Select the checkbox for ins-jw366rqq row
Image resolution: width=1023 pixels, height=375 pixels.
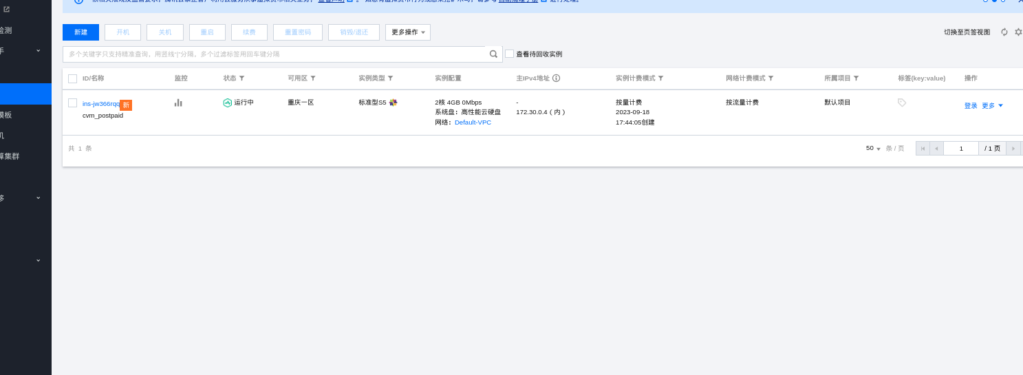[72, 103]
